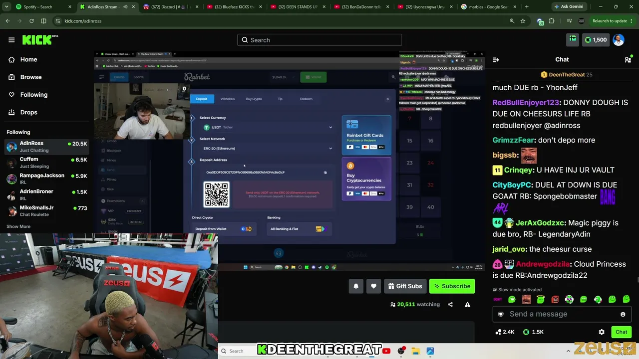Open the emoji picker in the message box
Viewport: 639px width, 359px height.
pos(623,314)
